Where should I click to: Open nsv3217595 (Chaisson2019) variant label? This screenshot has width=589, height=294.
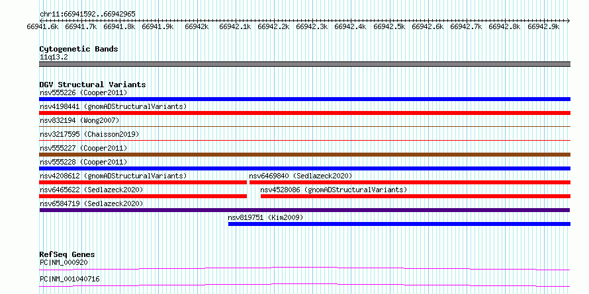89,134
